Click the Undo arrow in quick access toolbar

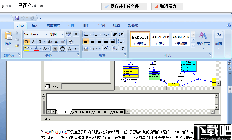point(23,18)
